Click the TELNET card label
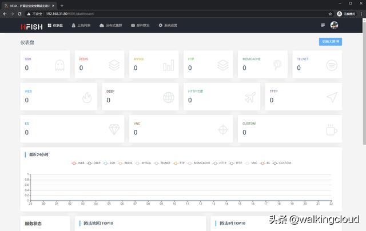The width and height of the screenshot is (366, 231). tap(303, 59)
